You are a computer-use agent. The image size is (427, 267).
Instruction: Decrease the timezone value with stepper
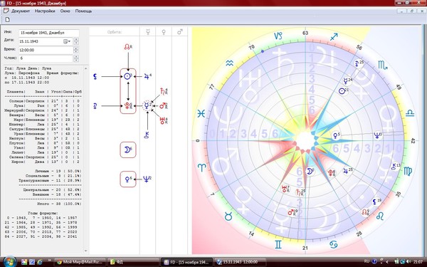point(76,60)
